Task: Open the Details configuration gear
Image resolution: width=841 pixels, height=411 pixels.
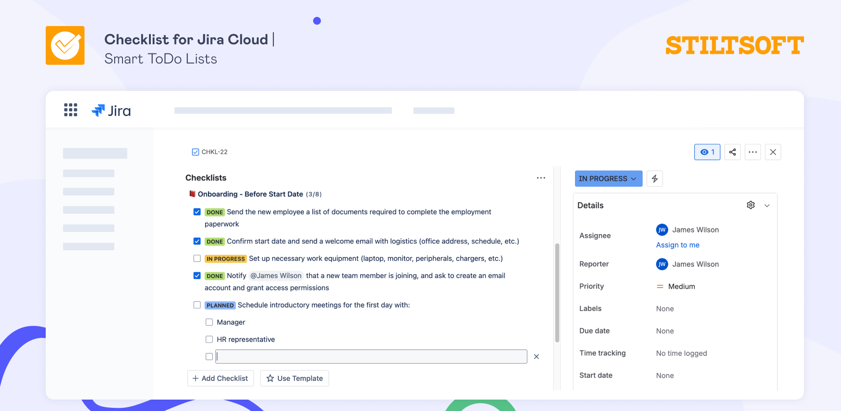Action: [751, 205]
